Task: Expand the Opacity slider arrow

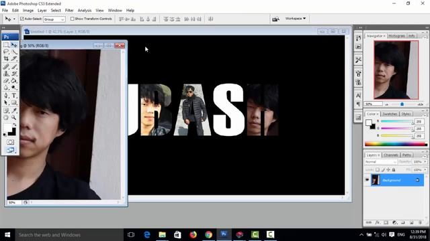Action: [x=425, y=162]
